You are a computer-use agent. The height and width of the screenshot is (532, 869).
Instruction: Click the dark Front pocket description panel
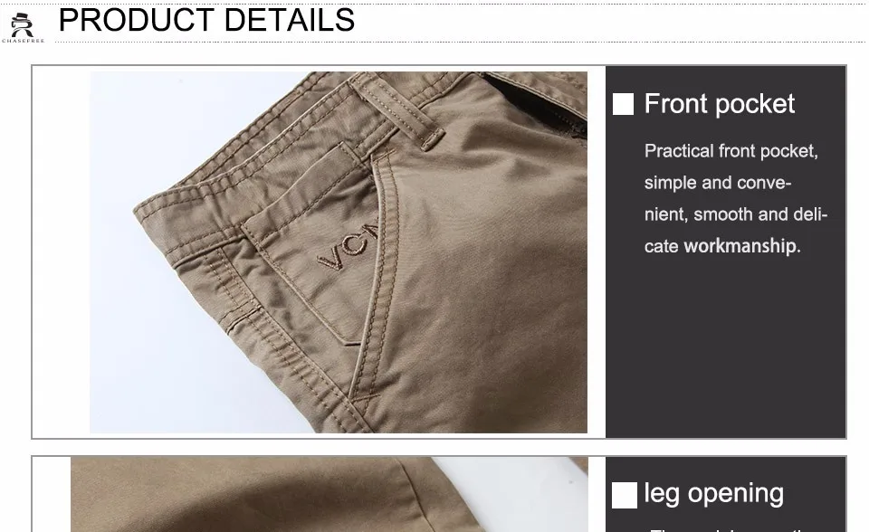(725, 252)
